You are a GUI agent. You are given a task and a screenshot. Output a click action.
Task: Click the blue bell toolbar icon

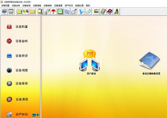82,11
